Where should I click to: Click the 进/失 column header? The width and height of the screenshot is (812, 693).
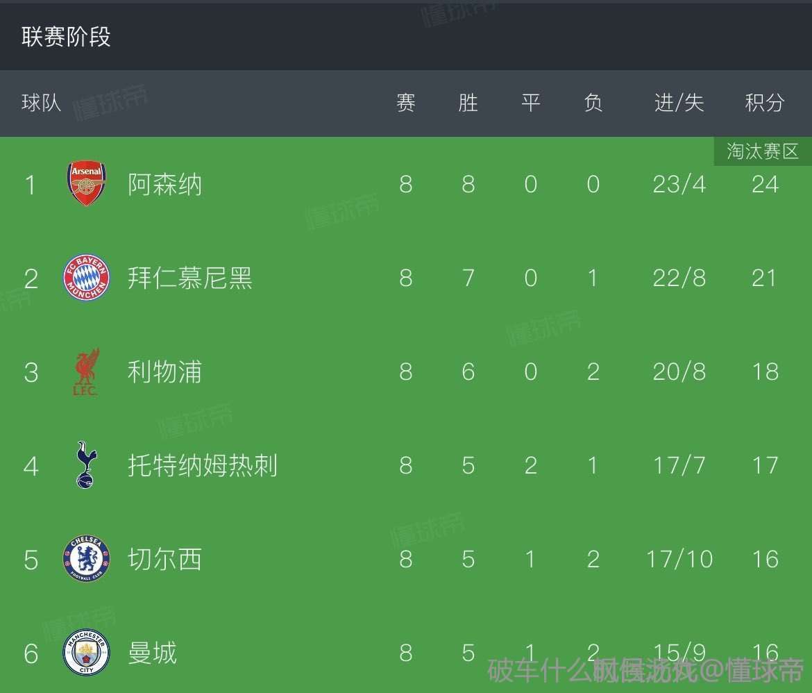[679, 103]
